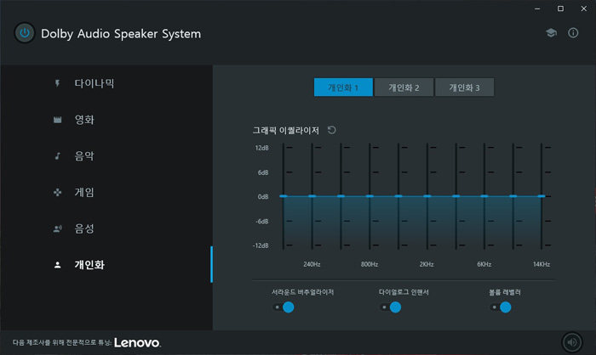
Task: Maximize the Dolby Audio window
Action: coord(560,8)
